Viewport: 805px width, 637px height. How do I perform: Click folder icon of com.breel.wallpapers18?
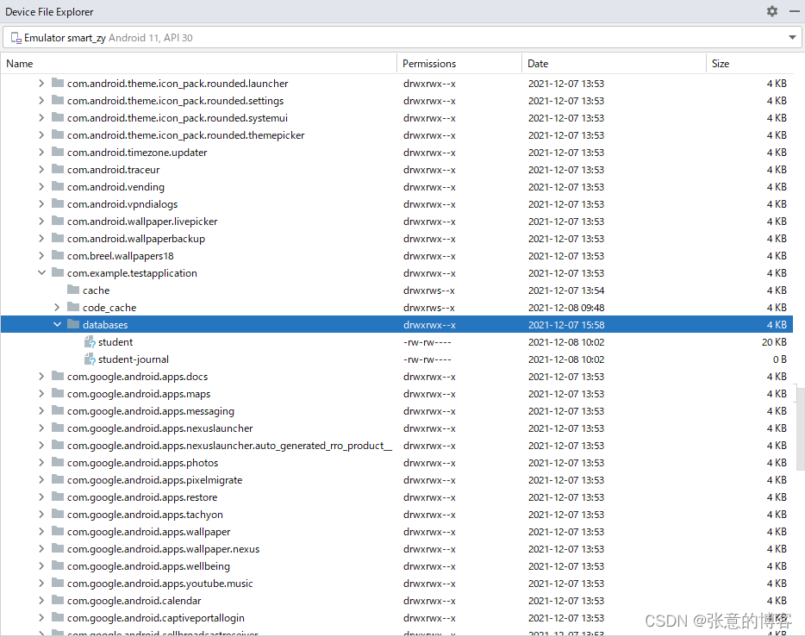point(58,255)
